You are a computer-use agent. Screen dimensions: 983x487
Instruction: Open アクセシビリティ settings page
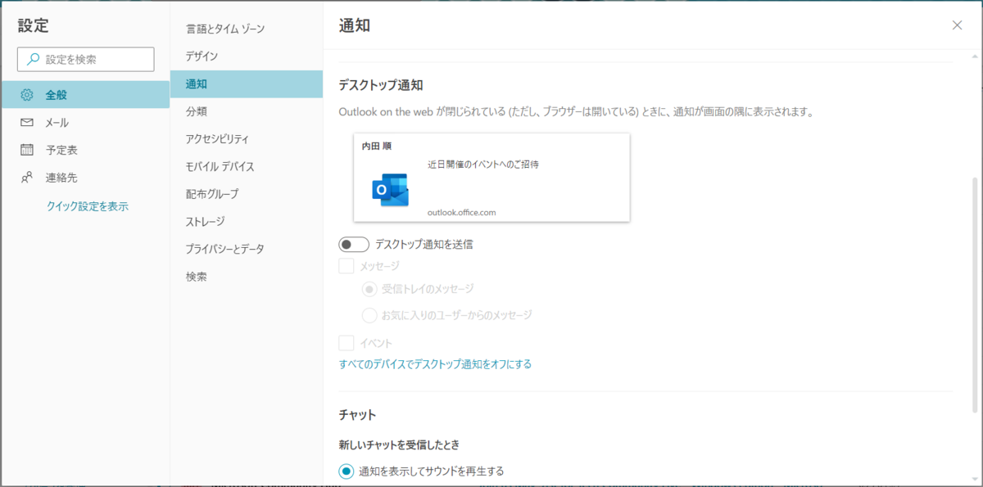[247, 139]
